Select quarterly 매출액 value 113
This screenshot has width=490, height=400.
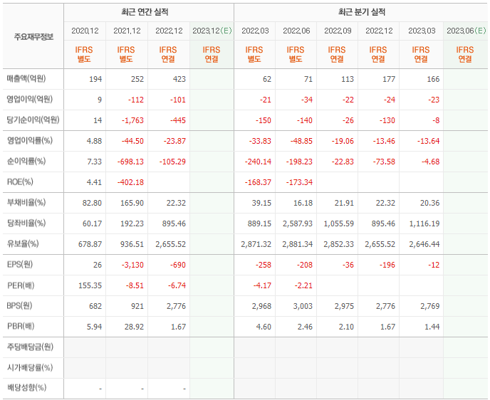[348, 79]
